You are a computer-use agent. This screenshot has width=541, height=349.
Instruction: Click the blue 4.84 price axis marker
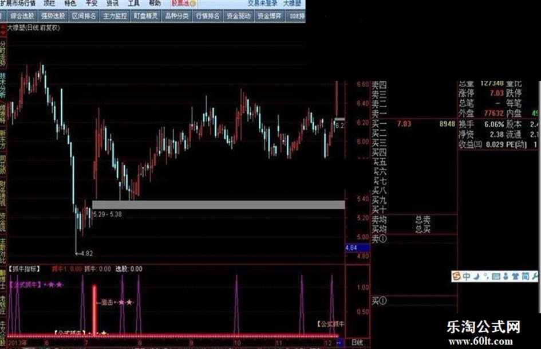pyautogui.click(x=357, y=248)
